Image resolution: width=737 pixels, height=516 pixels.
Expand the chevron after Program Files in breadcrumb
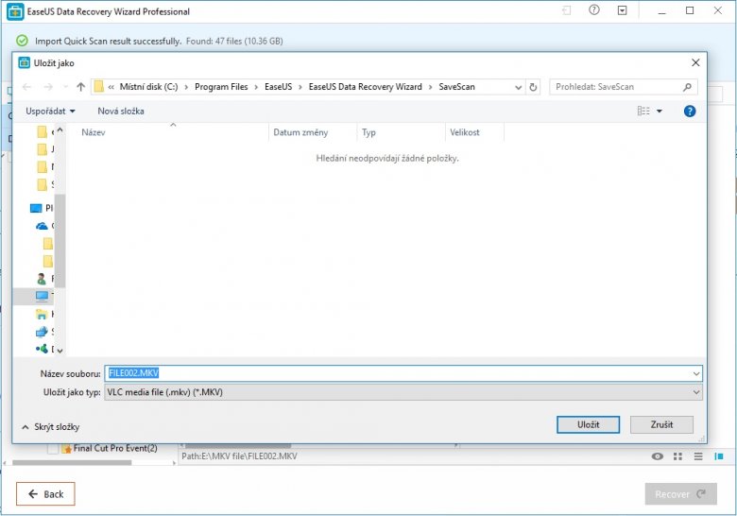click(x=256, y=87)
